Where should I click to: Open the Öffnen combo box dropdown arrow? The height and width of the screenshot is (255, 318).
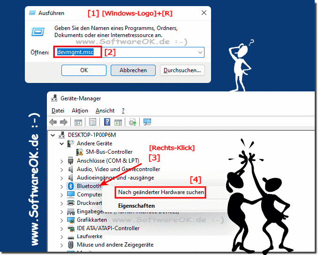tap(200, 52)
